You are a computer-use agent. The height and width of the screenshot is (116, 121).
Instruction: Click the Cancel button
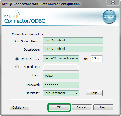(82, 107)
